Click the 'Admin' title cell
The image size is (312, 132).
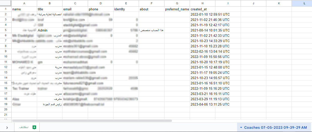50,30
